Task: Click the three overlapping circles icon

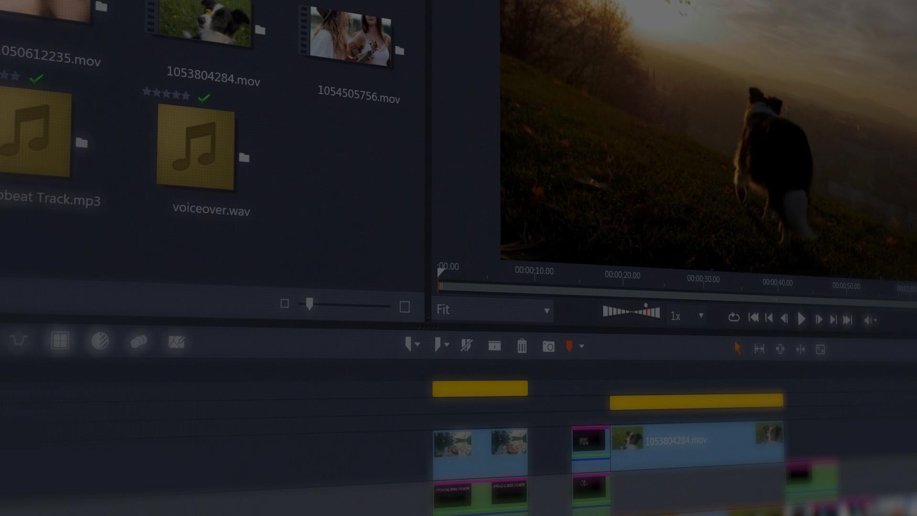Action: pos(139,342)
